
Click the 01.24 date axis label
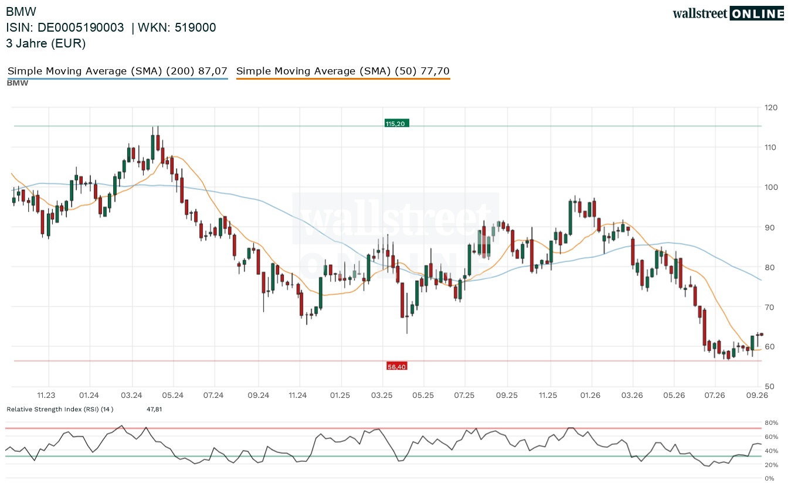click(89, 396)
